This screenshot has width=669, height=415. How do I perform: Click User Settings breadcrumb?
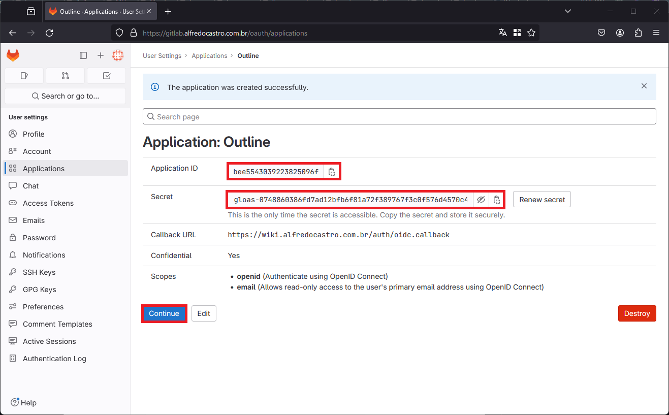[162, 56]
